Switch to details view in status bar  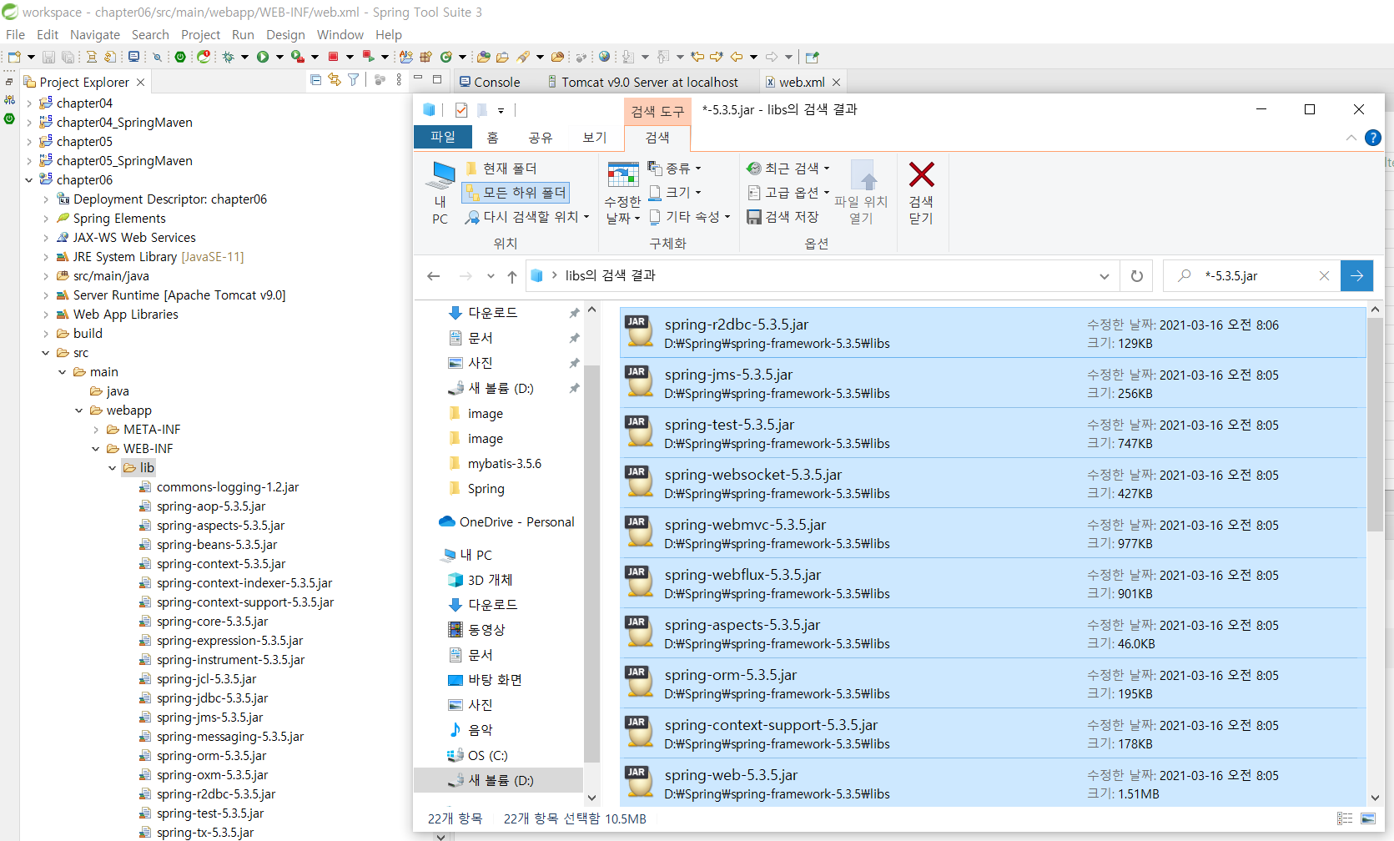tap(1345, 818)
